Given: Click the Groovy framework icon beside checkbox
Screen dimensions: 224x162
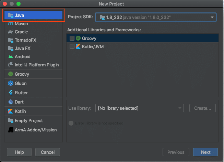Looking at the screenshot, I should tap(78, 38).
